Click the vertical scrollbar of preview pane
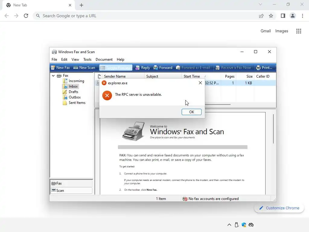Image resolution: width=309 pixels, height=232 pixels. click(273, 129)
